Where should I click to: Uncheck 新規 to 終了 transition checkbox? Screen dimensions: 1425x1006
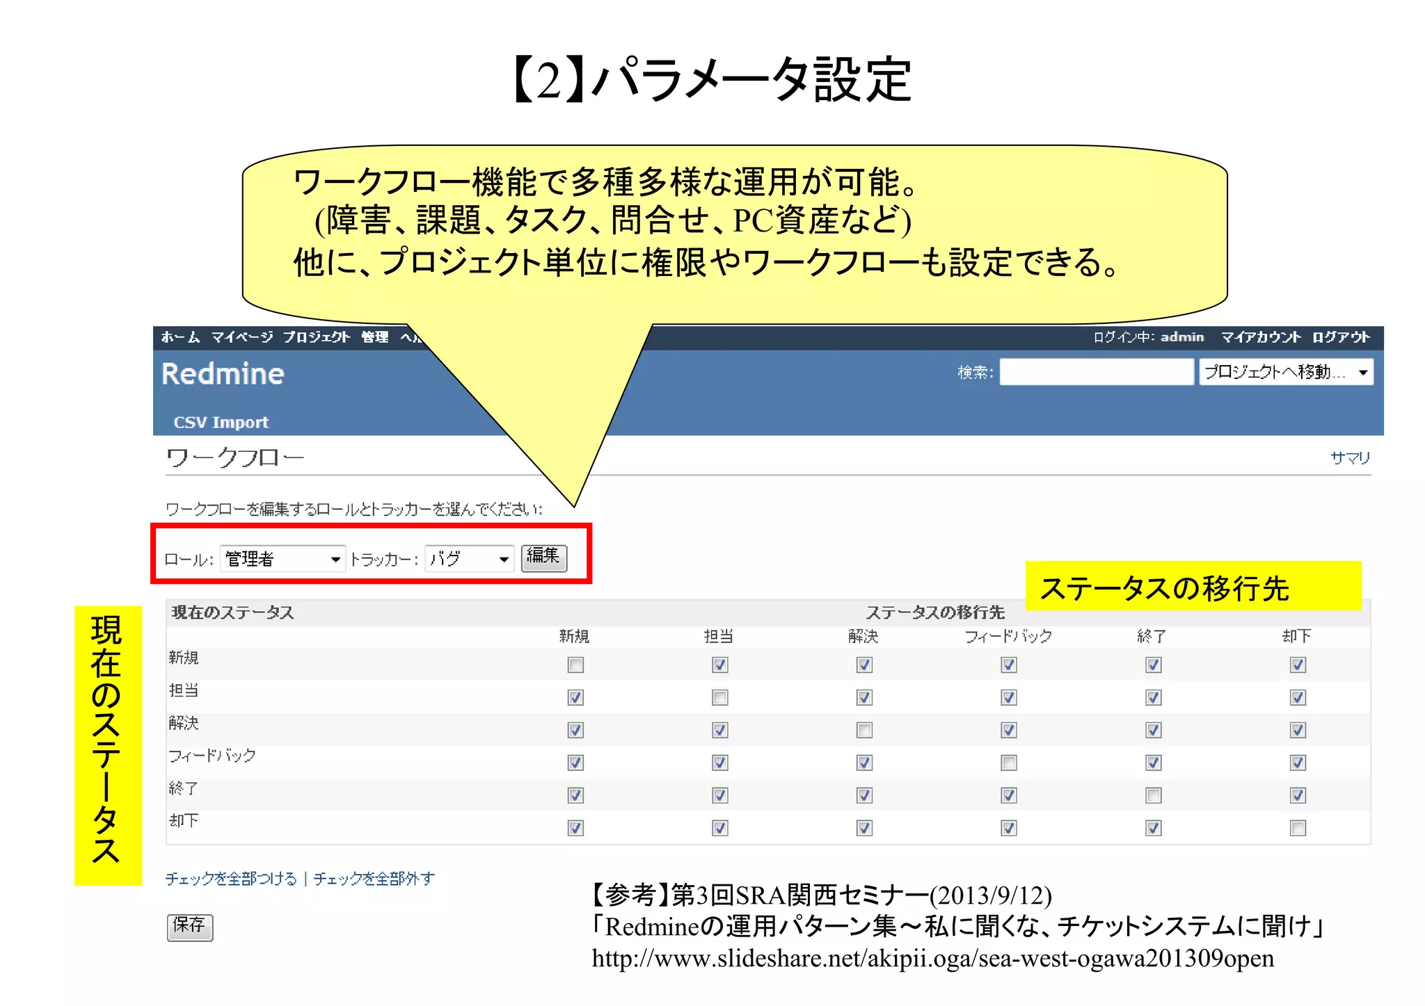pyautogui.click(x=1154, y=665)
